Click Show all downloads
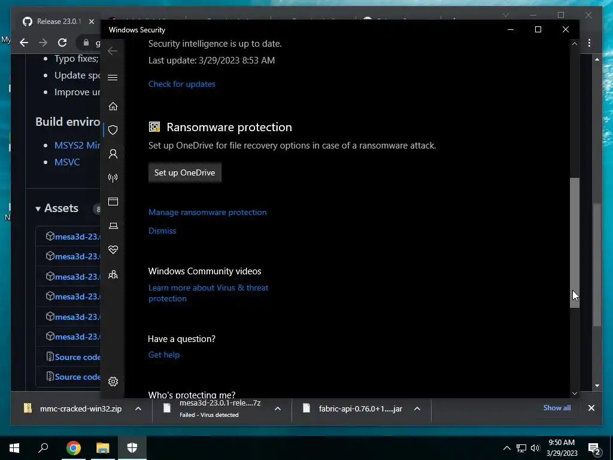The width and height of the screenshot is (613, 460). coord(557,407)
